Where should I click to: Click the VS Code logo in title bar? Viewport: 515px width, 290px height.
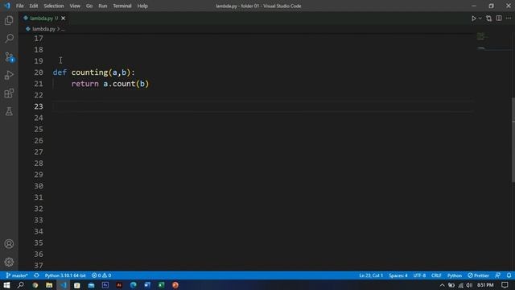coord(7,6)
